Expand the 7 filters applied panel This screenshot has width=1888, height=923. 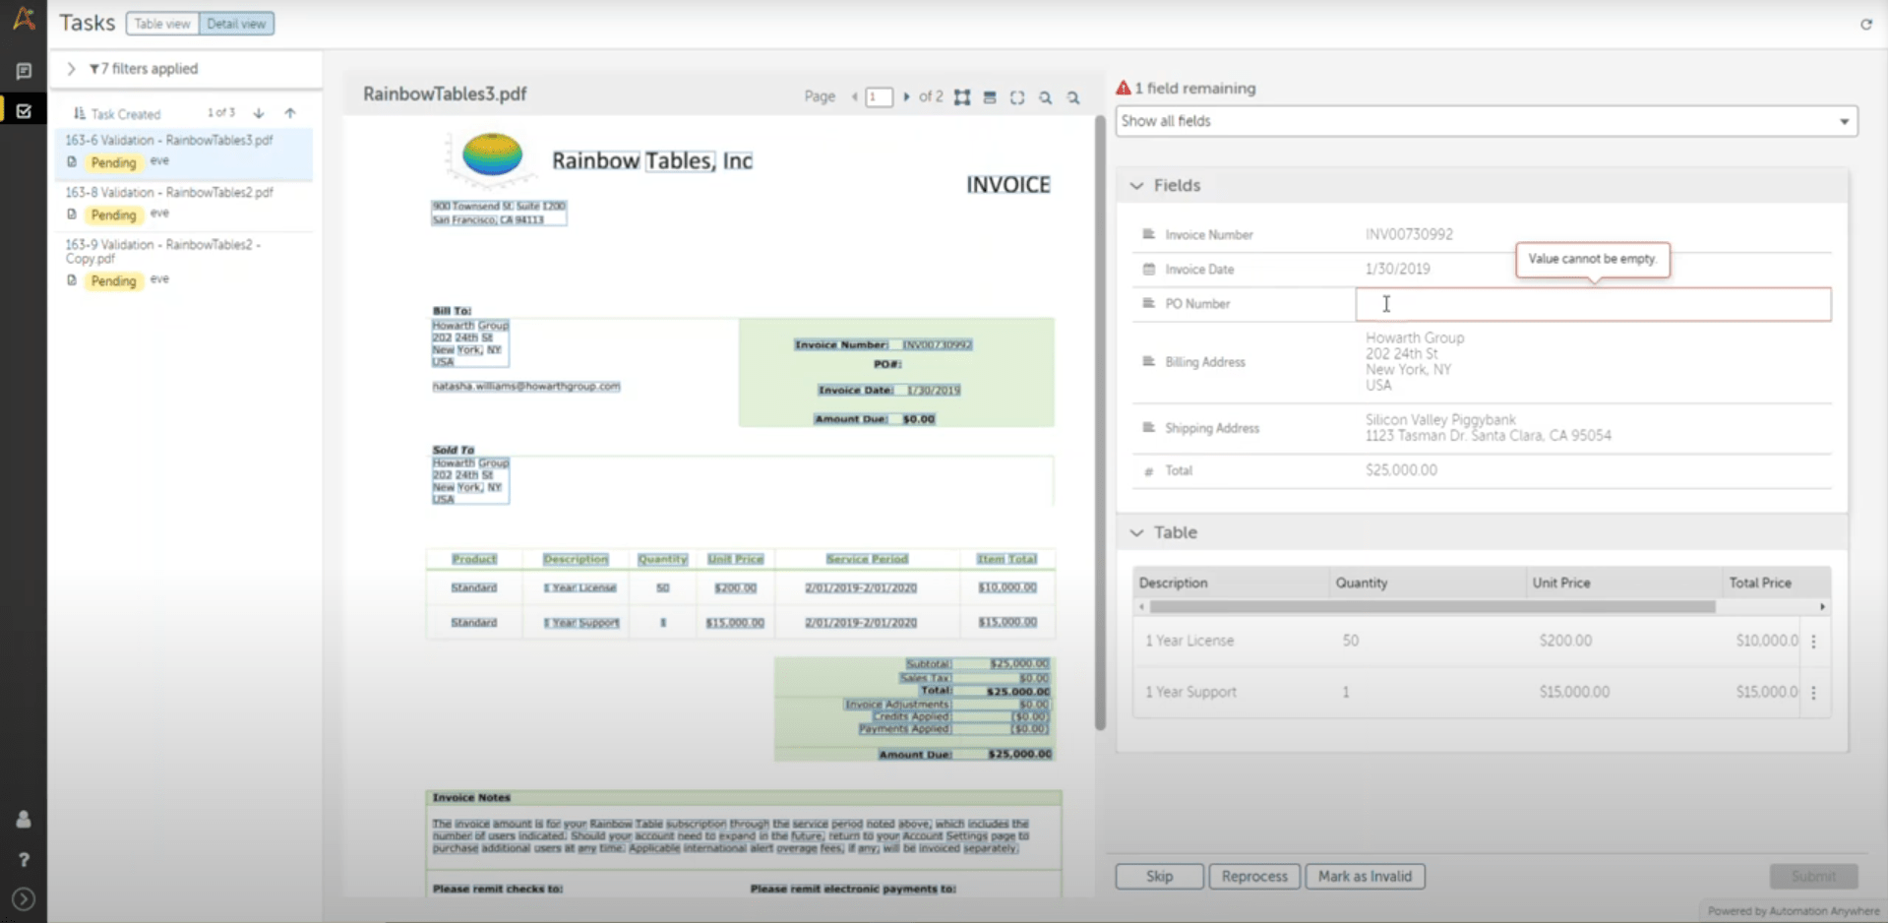71,69
